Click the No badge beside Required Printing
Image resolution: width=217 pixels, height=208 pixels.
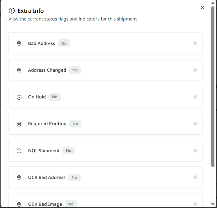click(x=75, y=124)
